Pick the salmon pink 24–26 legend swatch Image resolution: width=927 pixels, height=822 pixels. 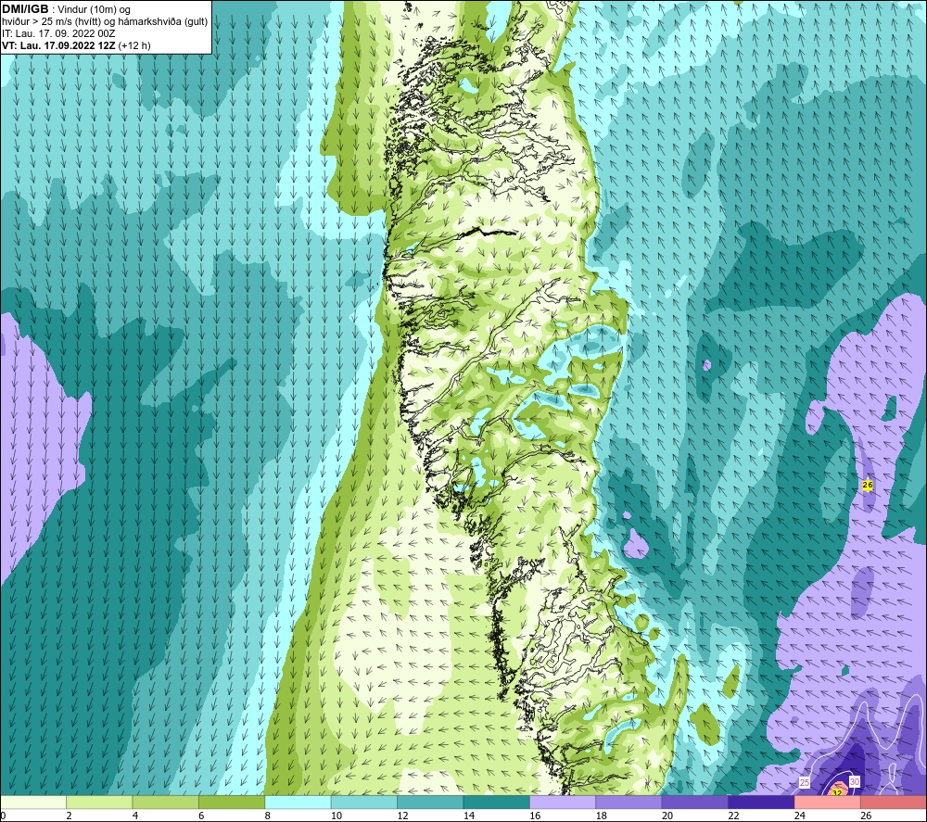(828, 803)
